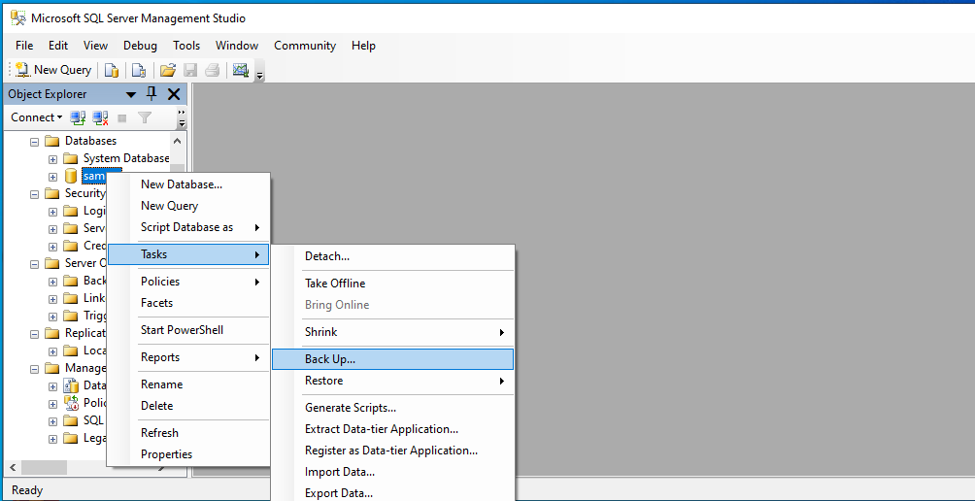Choose New Database from context menu

point(188,184)
